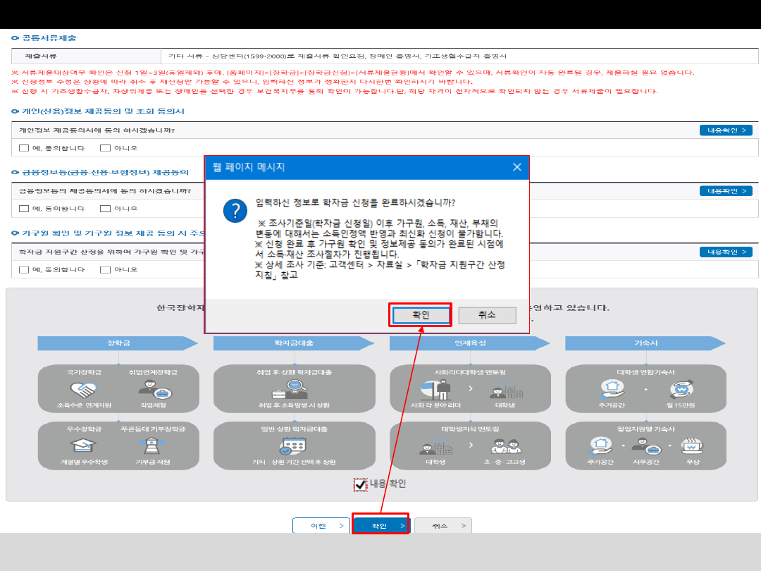Open 내용확인 for 가구원 정보 제공 동의
Viewport: 761px width, 571px height.
(725, 252)
